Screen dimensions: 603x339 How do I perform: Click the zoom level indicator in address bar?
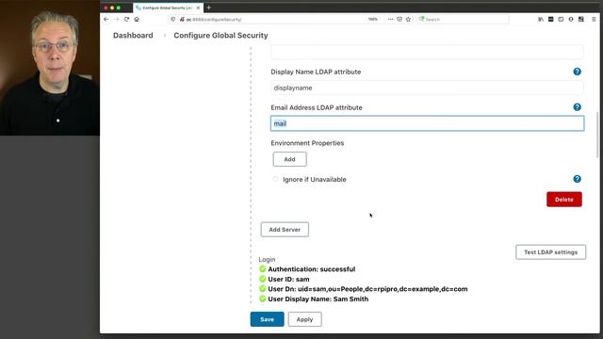[x=373, y=19]
